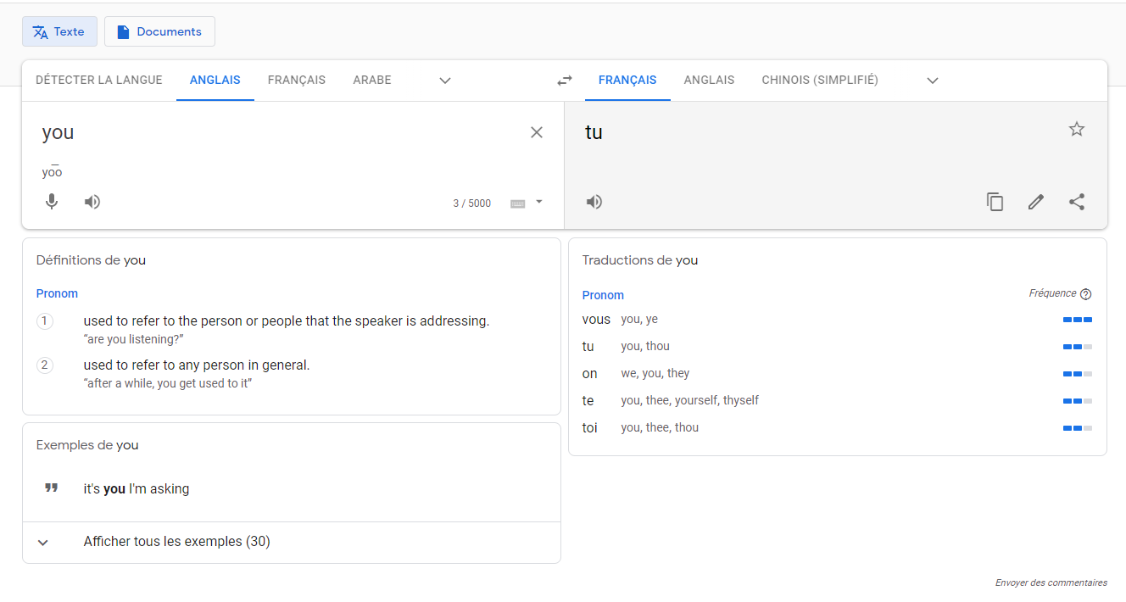
Task: Click the translation 'toi' in the list
Action: (x=590, y=428)
